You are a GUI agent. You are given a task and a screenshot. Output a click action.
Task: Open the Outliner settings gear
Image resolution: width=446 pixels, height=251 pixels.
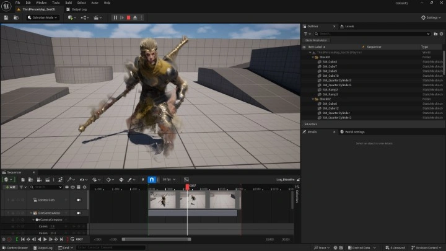[x=440, y=33]
